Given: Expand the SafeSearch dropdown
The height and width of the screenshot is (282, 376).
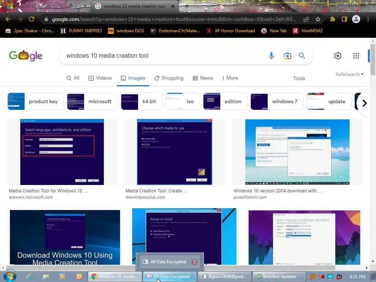Looking at the screenshot, I should (350, 74).
